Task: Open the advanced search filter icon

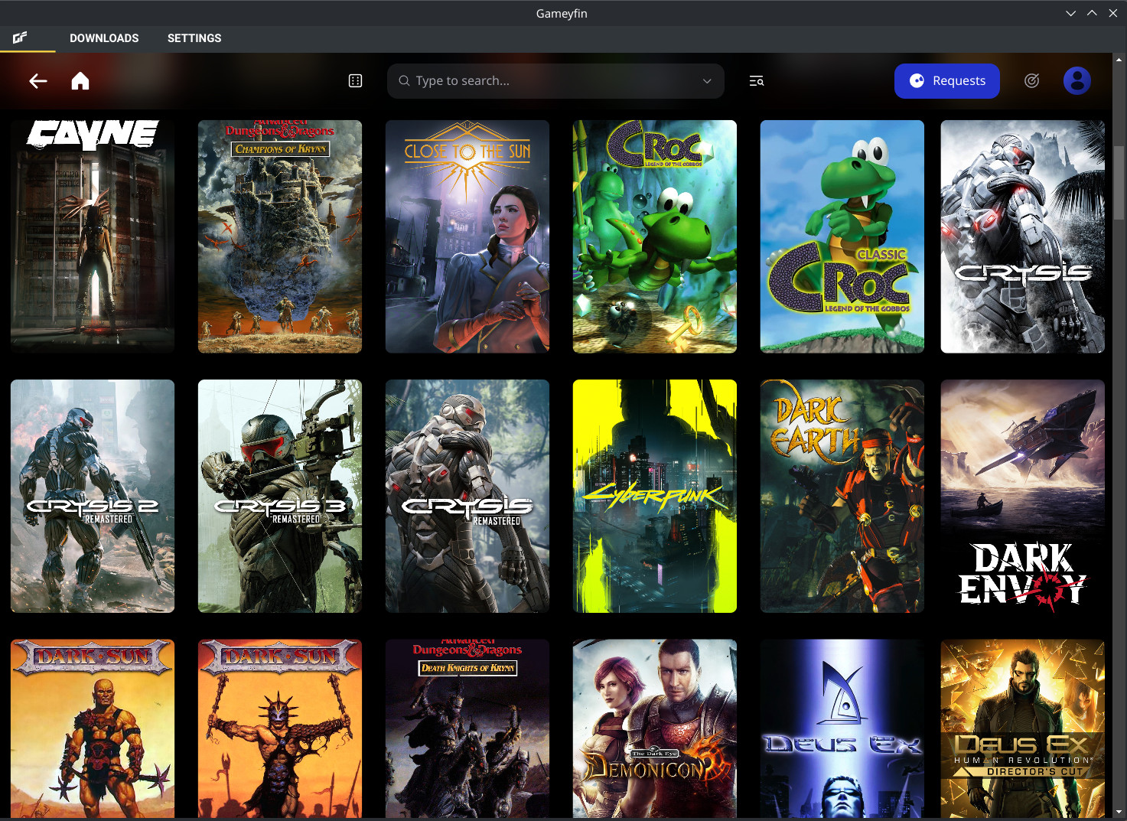Action: click(x=756, y=81)
